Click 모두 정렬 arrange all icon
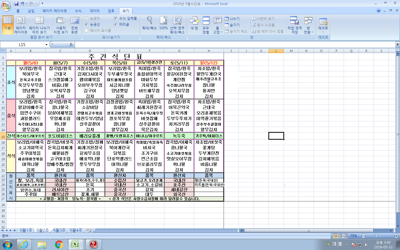Screen dimensions: 400x250 coord(206,25)
